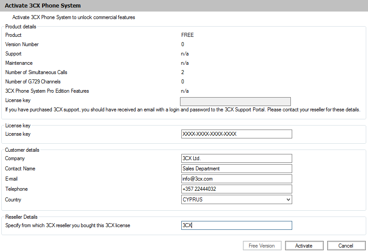Click the Contact Name field with Sales Department

(x=237, y=169)
